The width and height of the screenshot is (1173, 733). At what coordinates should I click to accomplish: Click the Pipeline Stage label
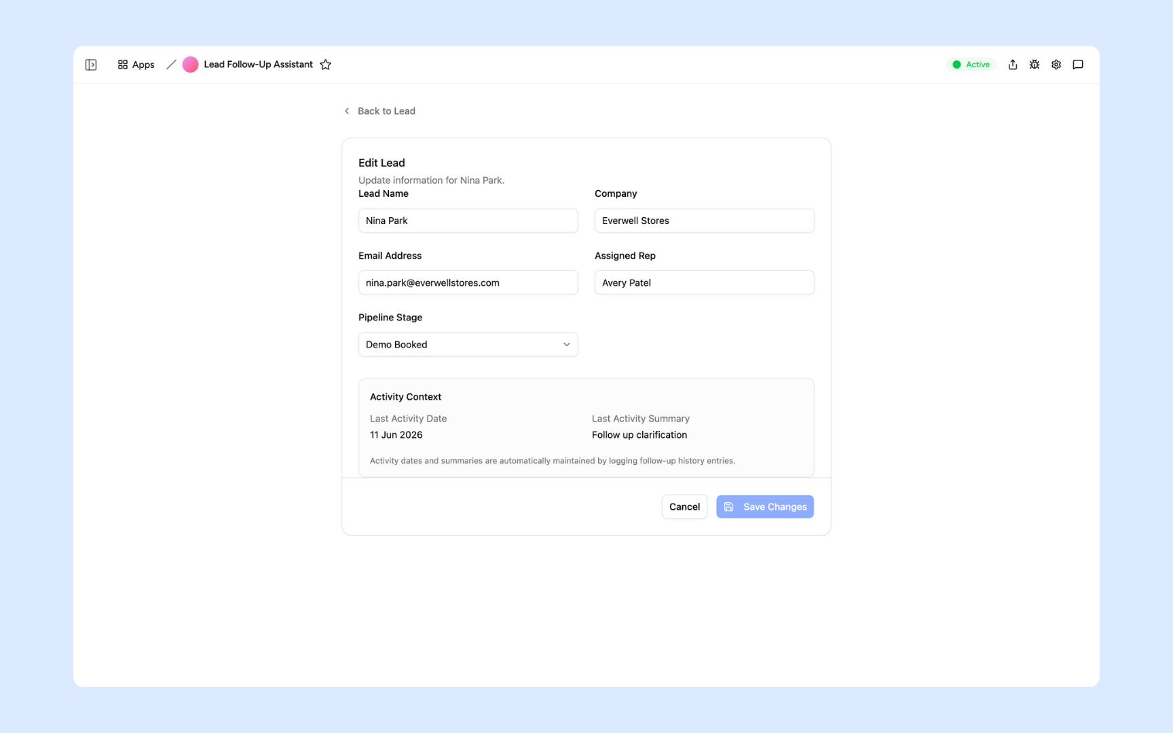(390, 318)
